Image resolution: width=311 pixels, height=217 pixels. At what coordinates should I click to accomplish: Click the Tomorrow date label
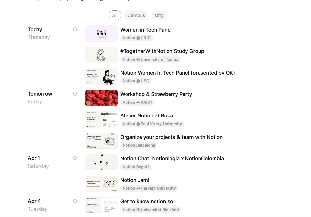click(x=40, y=94)
